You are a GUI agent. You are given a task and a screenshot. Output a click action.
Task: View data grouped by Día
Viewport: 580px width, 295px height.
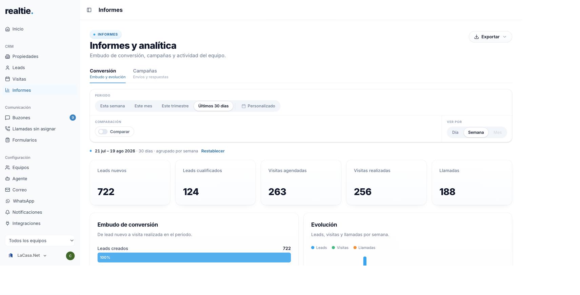point(455,132)
